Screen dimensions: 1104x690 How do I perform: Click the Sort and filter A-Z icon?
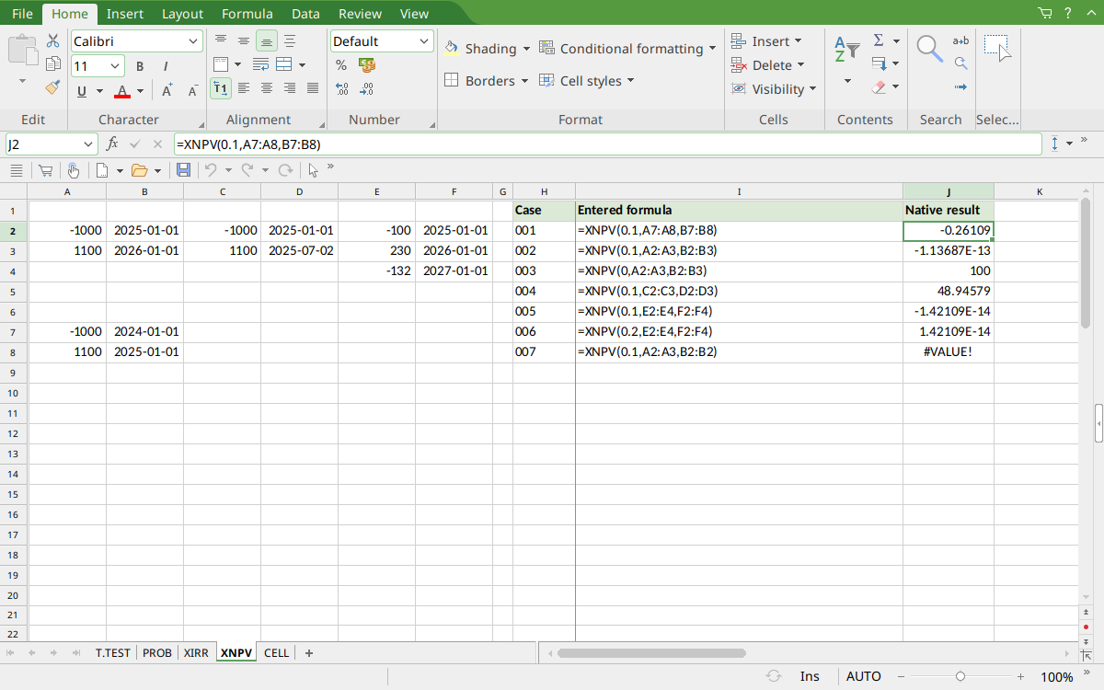point(846,50)
